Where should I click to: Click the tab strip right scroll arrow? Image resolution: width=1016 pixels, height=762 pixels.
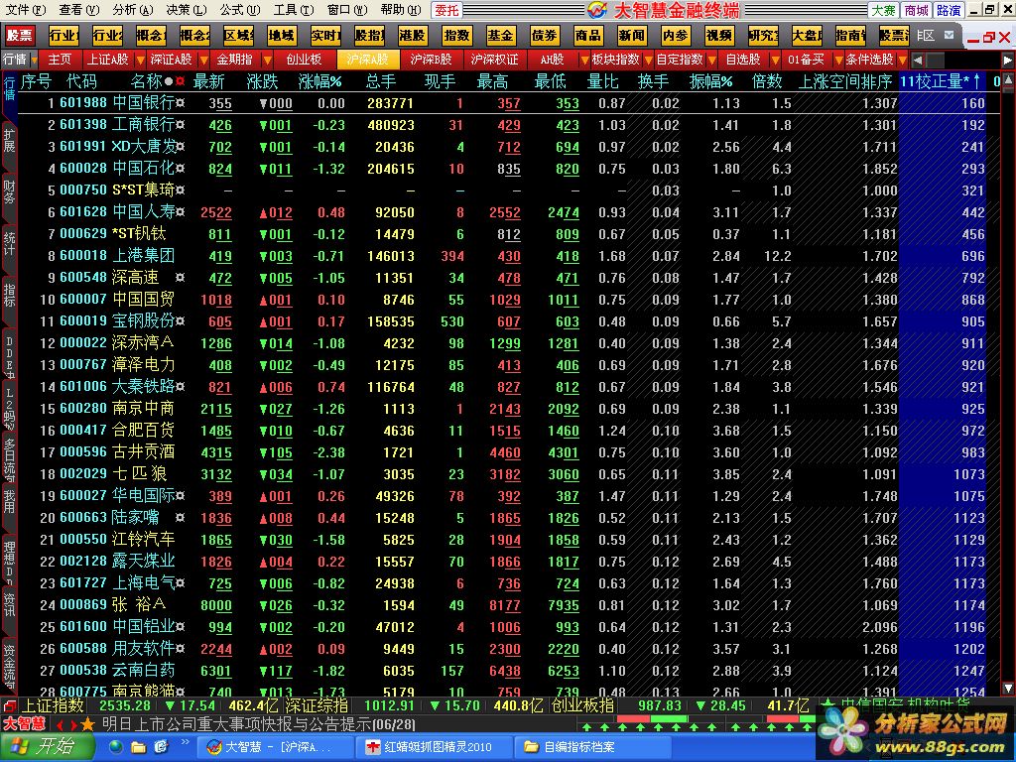1008,61
